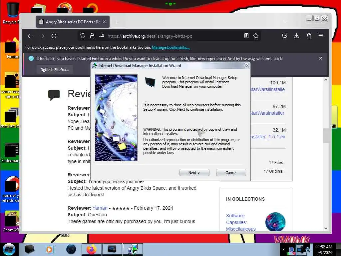Go back to the previous page in Firefox
The height and width of the screenshot is (256, 341).
30,36
